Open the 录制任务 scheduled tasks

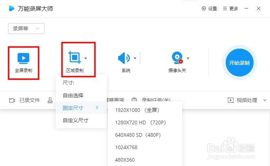[156, 99]
